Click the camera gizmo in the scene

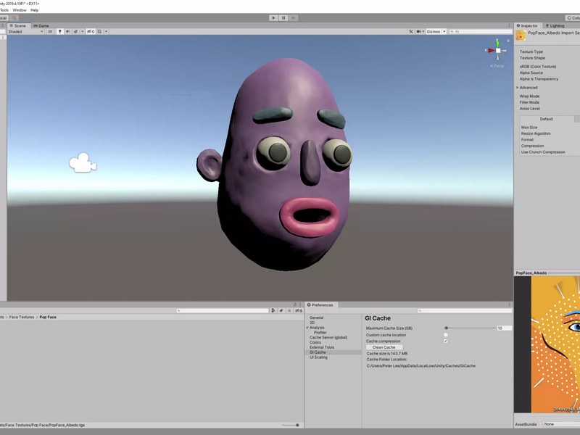click(83, 162)
